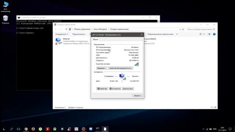Screen dimensions: 235x132
Task: Open the address bar history dropdown
Action: 180,29
